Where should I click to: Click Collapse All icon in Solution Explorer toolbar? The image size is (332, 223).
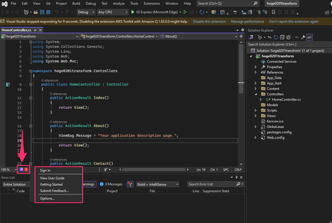tap(282, 37)
